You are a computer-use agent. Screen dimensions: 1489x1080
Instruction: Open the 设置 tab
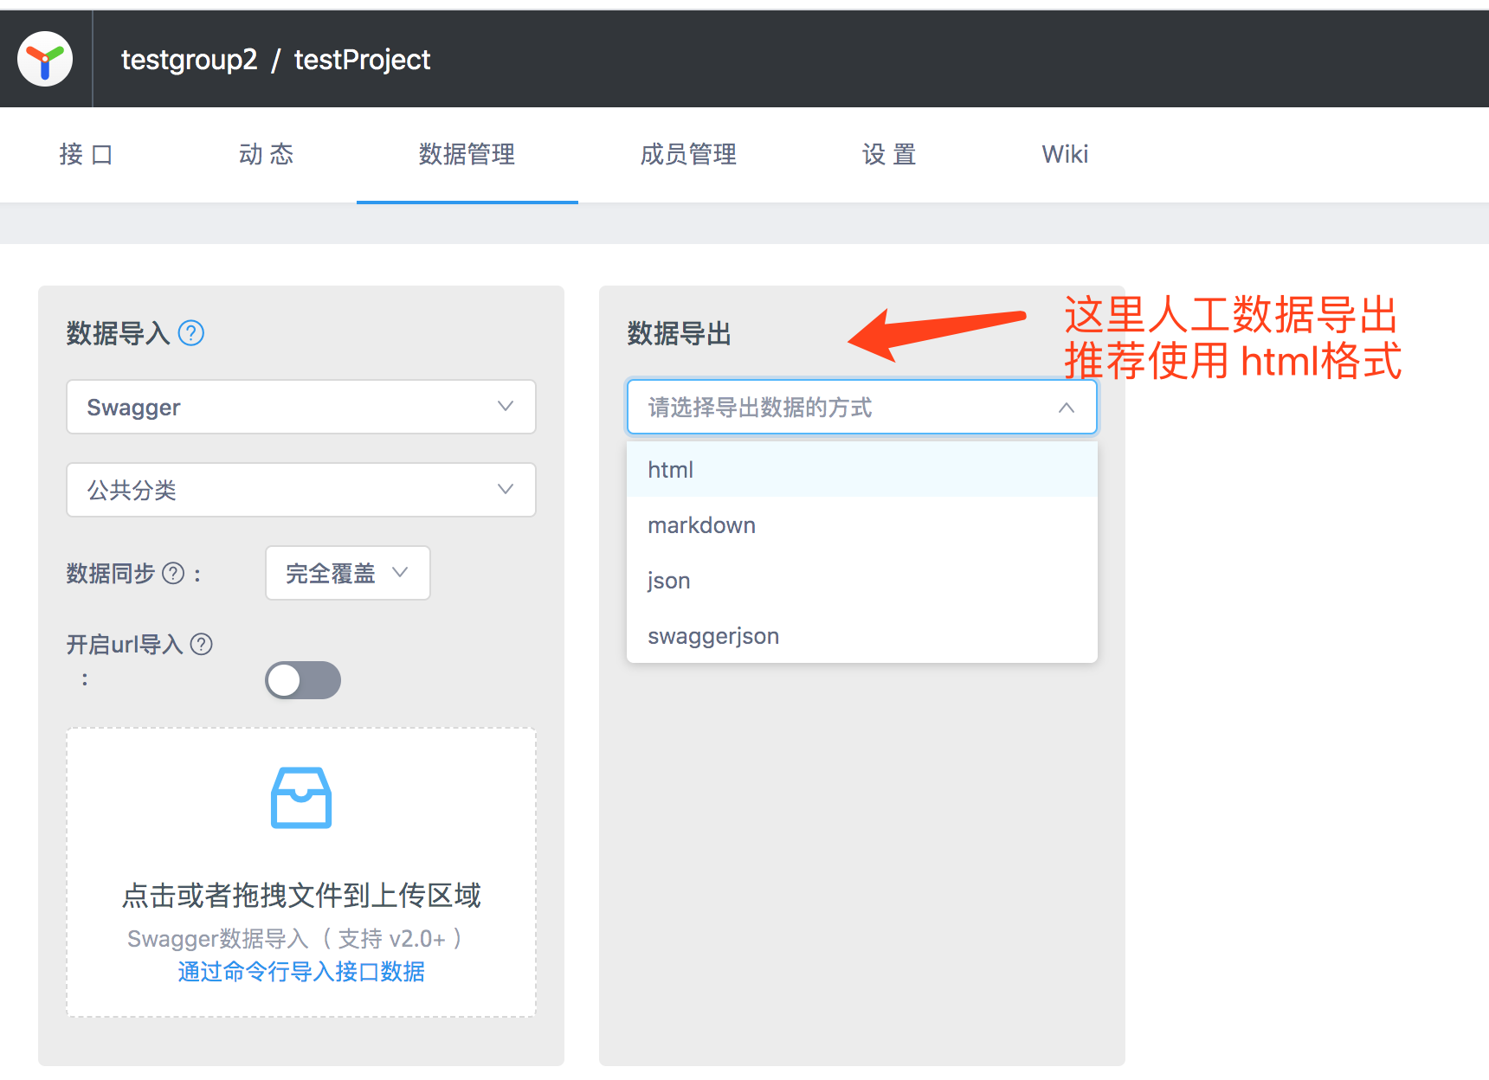[x=890, y=155]
